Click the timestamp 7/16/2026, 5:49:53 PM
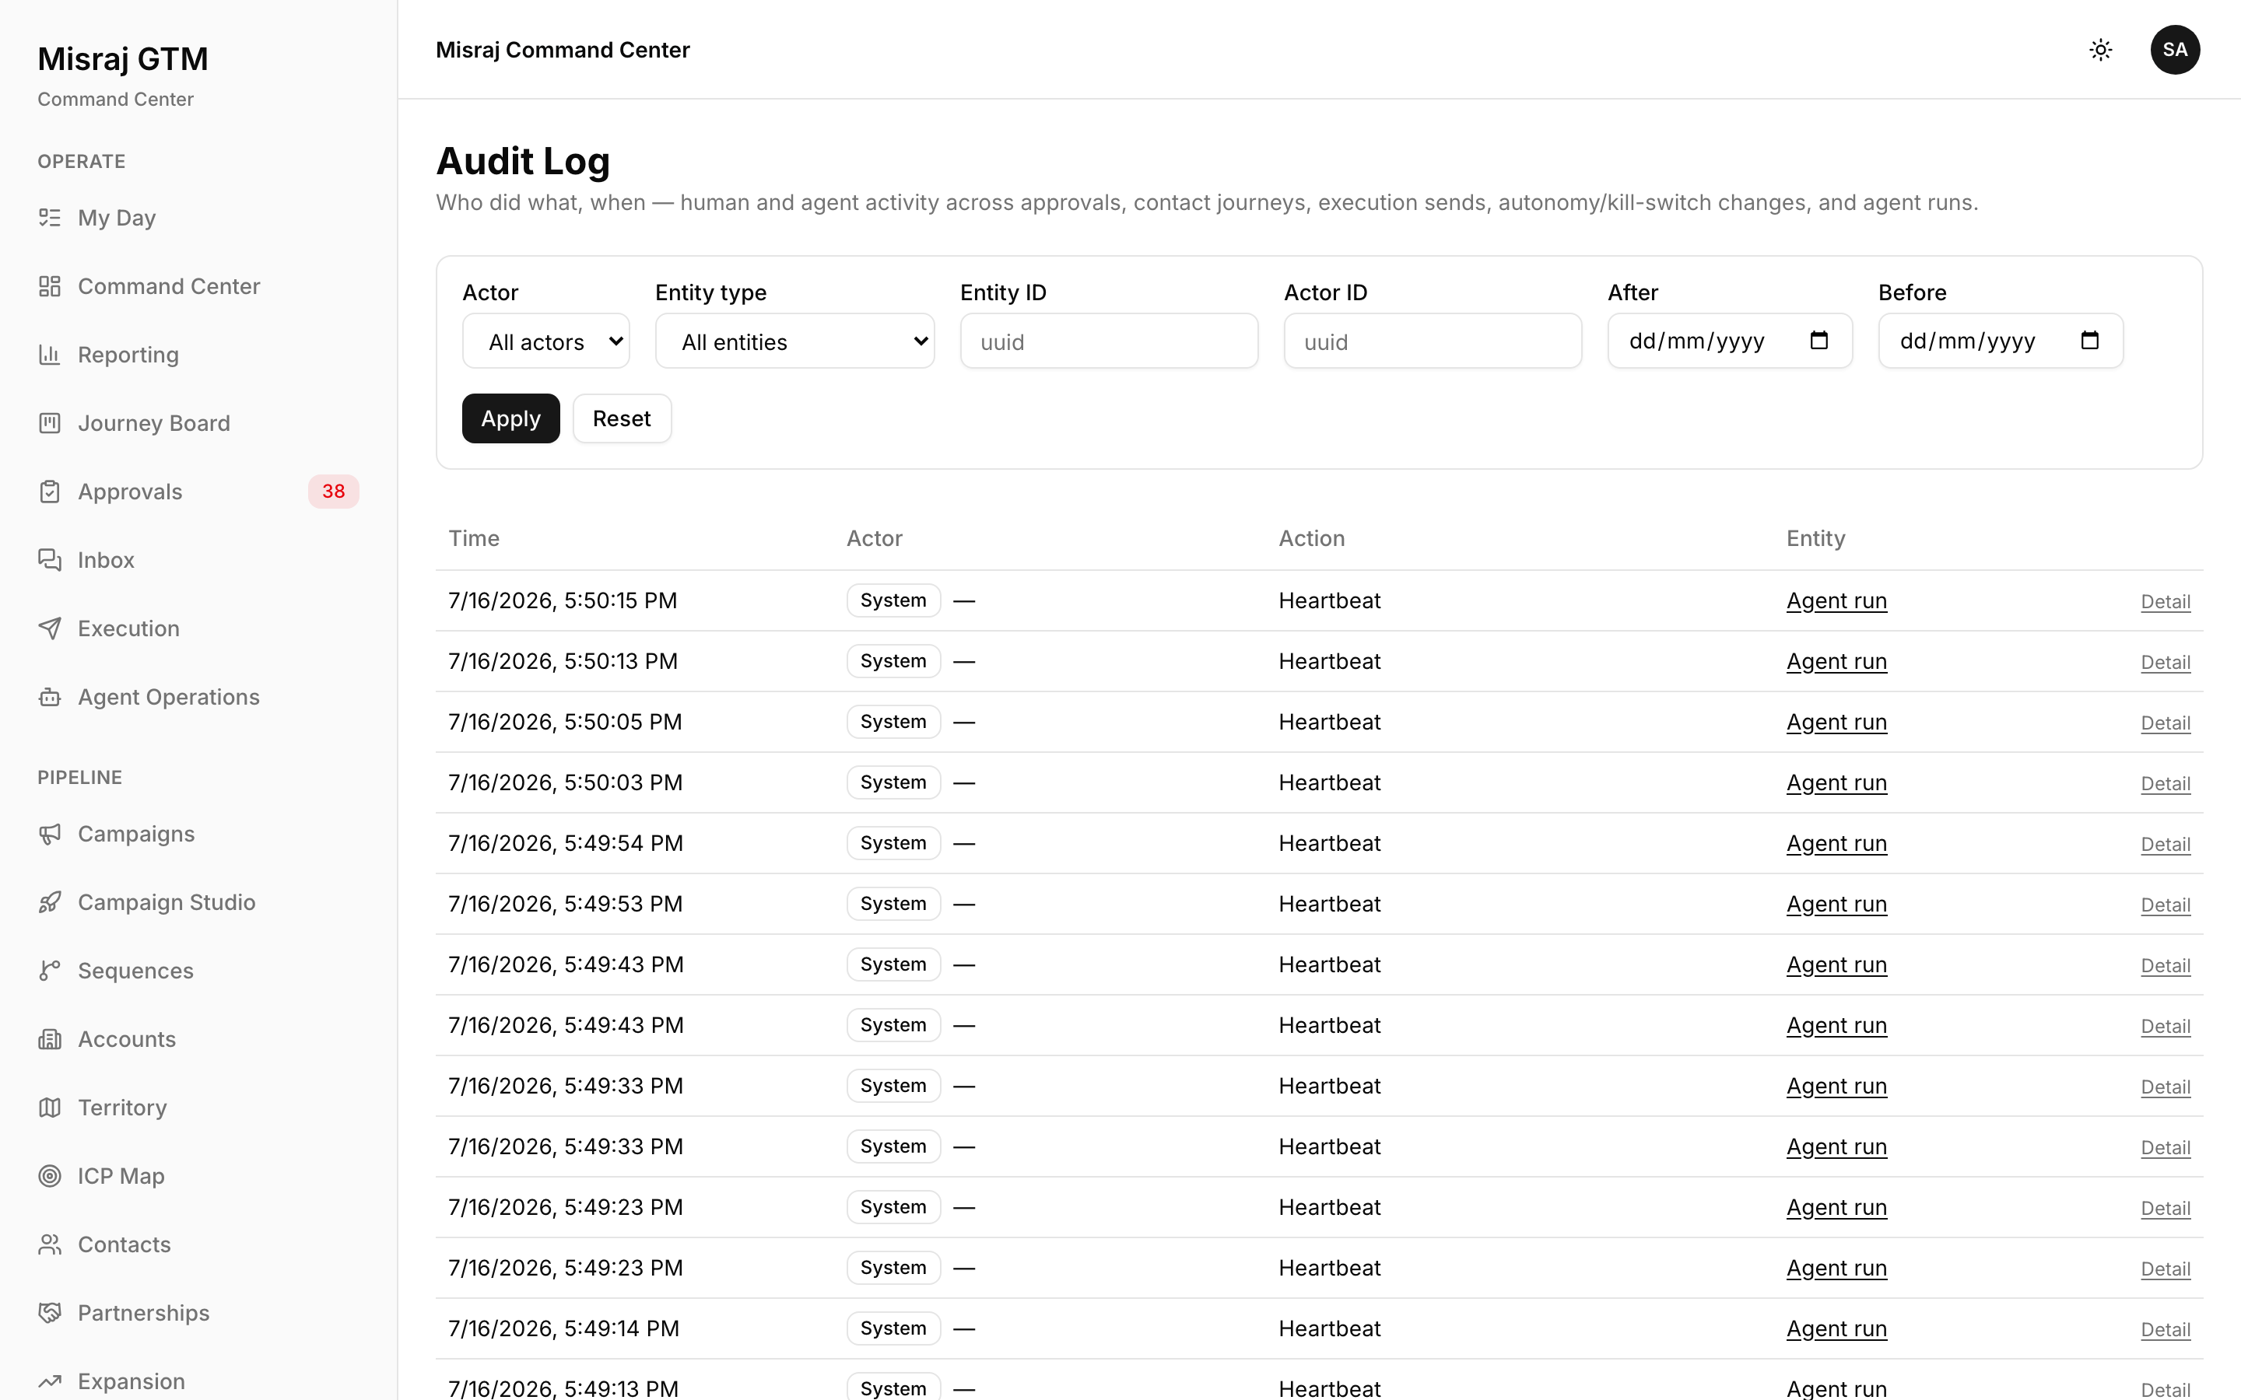Screen dimensions: 2241x1400 point(565,904)
